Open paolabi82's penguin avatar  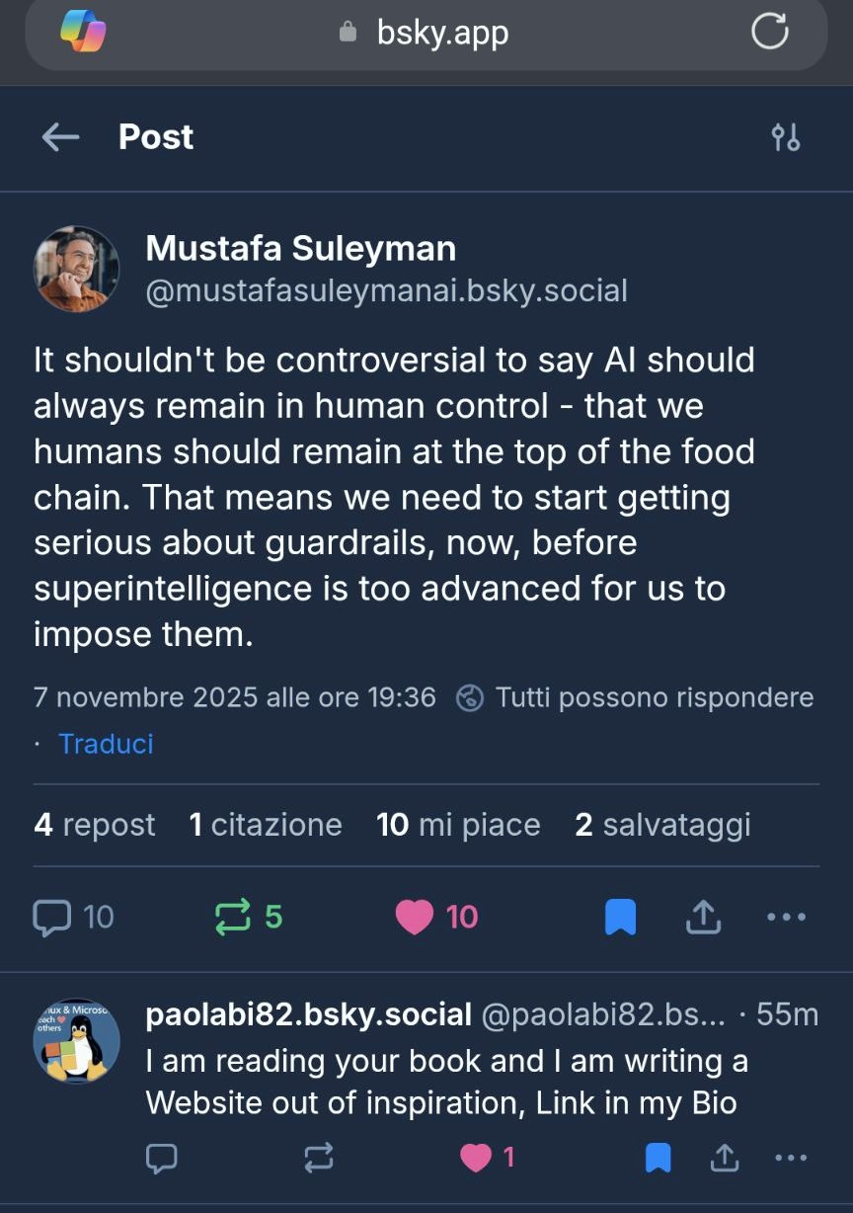(x=76, y=1040)
